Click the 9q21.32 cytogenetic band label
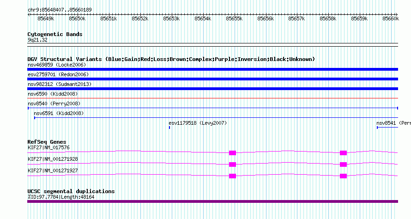Viewport: 411px width, 219px height. (37, 40)
